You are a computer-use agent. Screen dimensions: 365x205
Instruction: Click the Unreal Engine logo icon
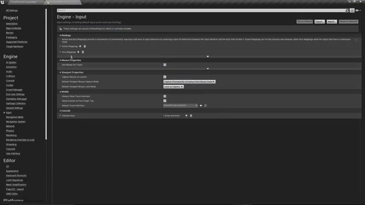coord(2,2)
